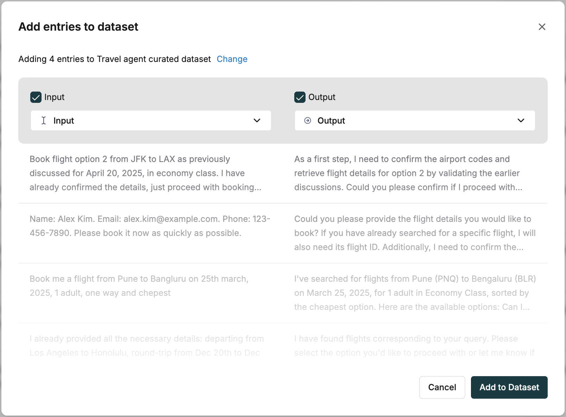Click the Add entries to dataset title
The width and height of the screenshot is (566, 417).
coord(78,26)
